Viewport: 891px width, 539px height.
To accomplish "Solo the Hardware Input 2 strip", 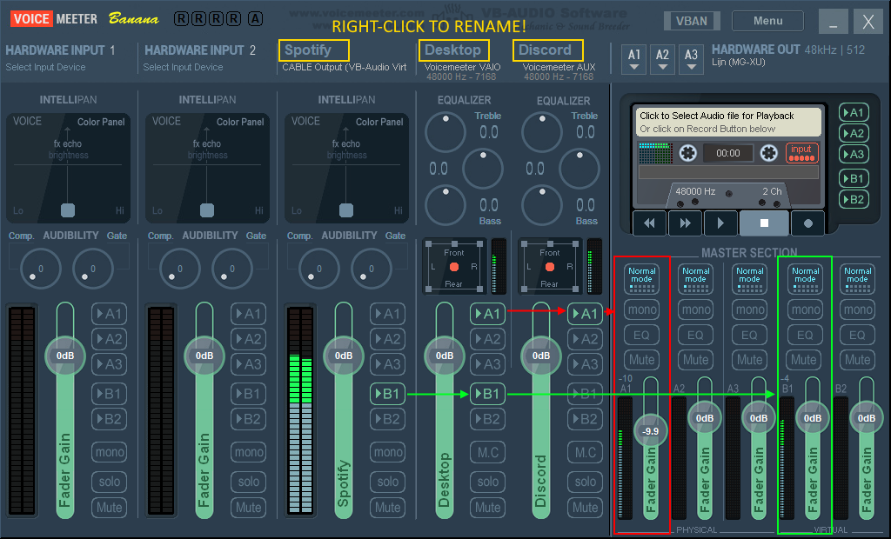I will 248,482.
